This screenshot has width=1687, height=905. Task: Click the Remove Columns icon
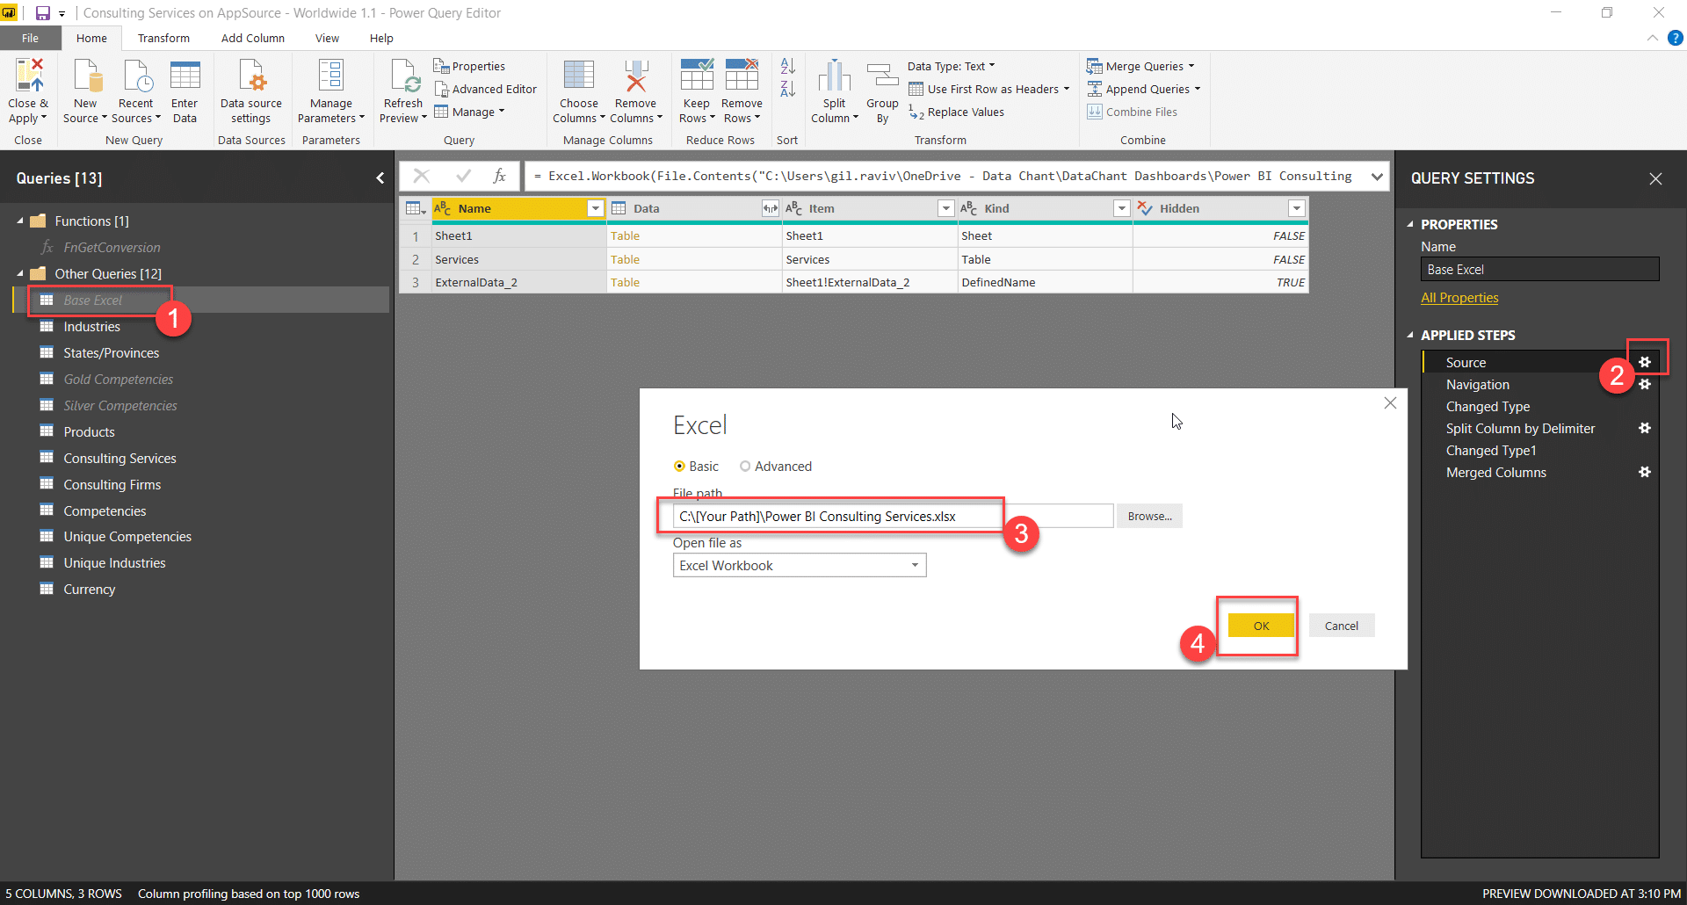pos(635,76)
